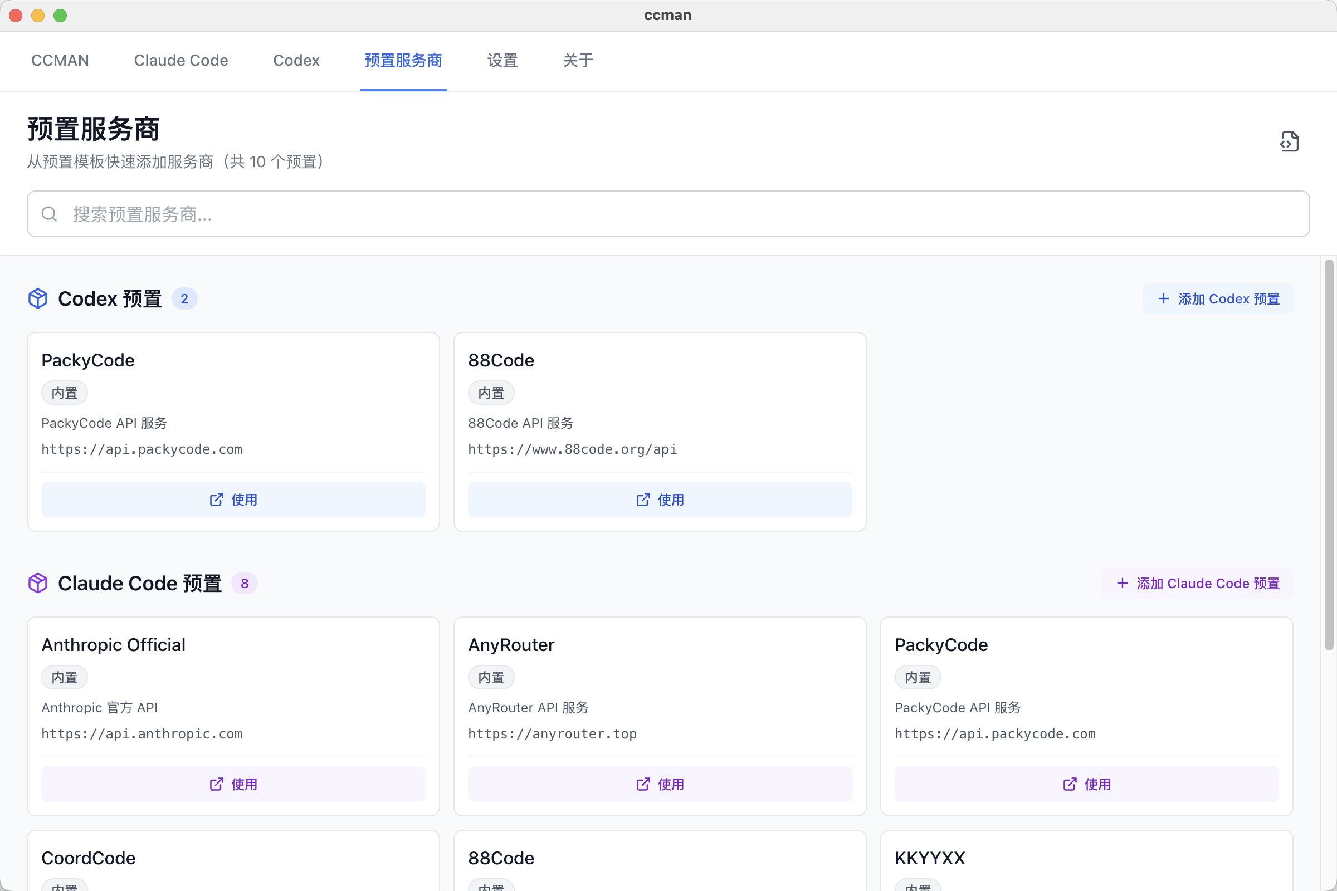Select the CCMAN tab
This screenshot has width=1337, height=891.
[x=60, y=60]
